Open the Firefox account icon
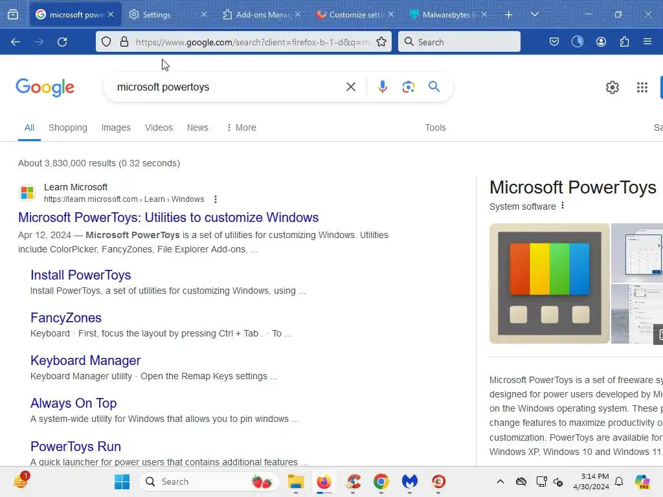 (x=601, y=41)
